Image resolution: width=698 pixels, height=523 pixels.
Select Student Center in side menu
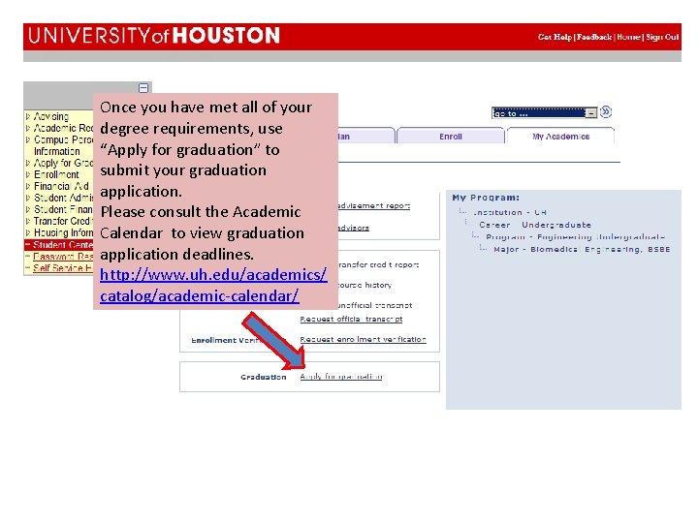tap(63, 245)
